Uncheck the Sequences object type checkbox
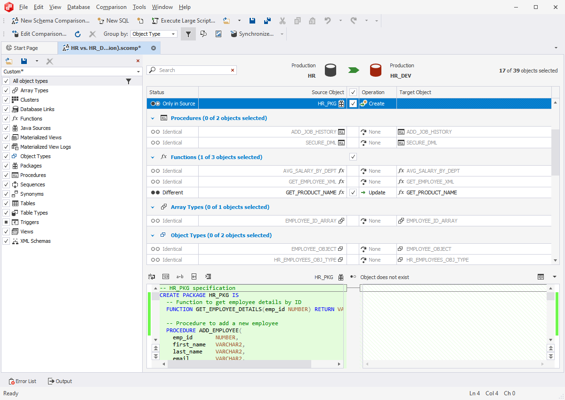Image resolution: width=565 pixels, height=400 pixels. 6,184
